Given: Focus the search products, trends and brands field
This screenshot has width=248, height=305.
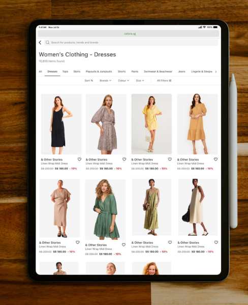Looking at the screenshot, I should coord(131,42).
